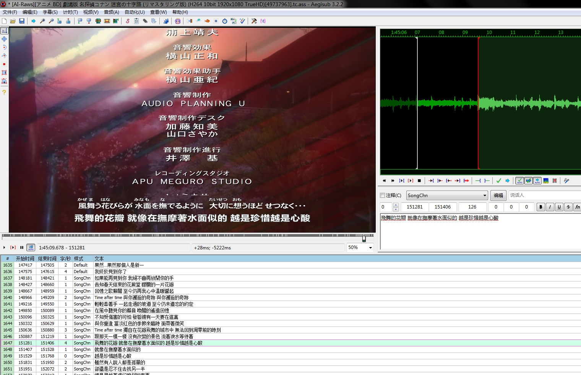Toggle the karaoke mode microphone icon
This screenshot has width=581, height=375.
coord(566,181)
